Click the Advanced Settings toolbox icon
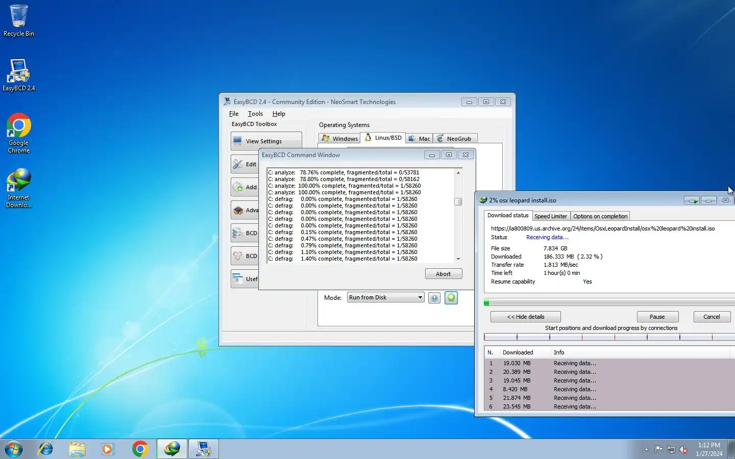Viewport: 735px width, 459px height. coord(238,210)
